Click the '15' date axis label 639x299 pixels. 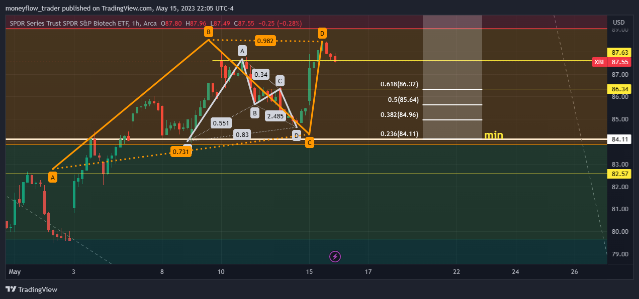pyautogui.click(x=309, y=272)
